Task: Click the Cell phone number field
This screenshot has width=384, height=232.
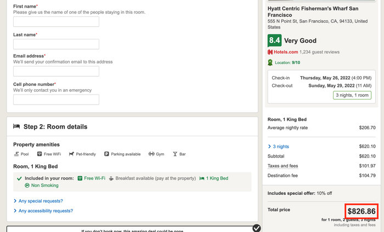Action: click(x=56, y=100)
